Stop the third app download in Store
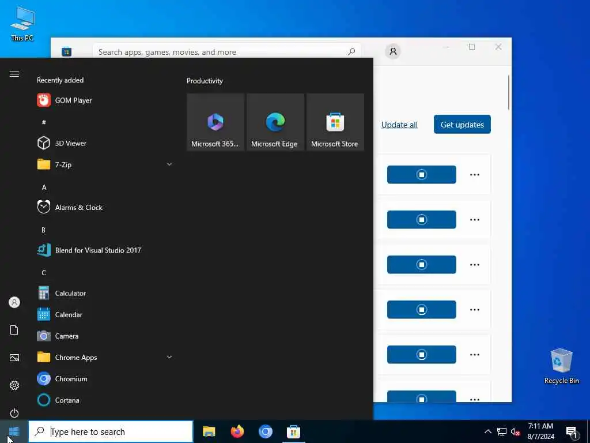 click(x=421, y=264)
